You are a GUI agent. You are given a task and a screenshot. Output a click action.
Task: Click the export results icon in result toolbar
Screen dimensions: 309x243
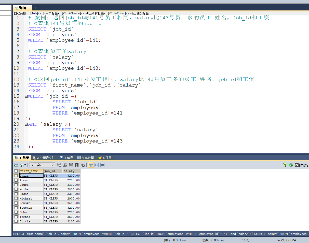pyautogui.click(x=16, y=165)
